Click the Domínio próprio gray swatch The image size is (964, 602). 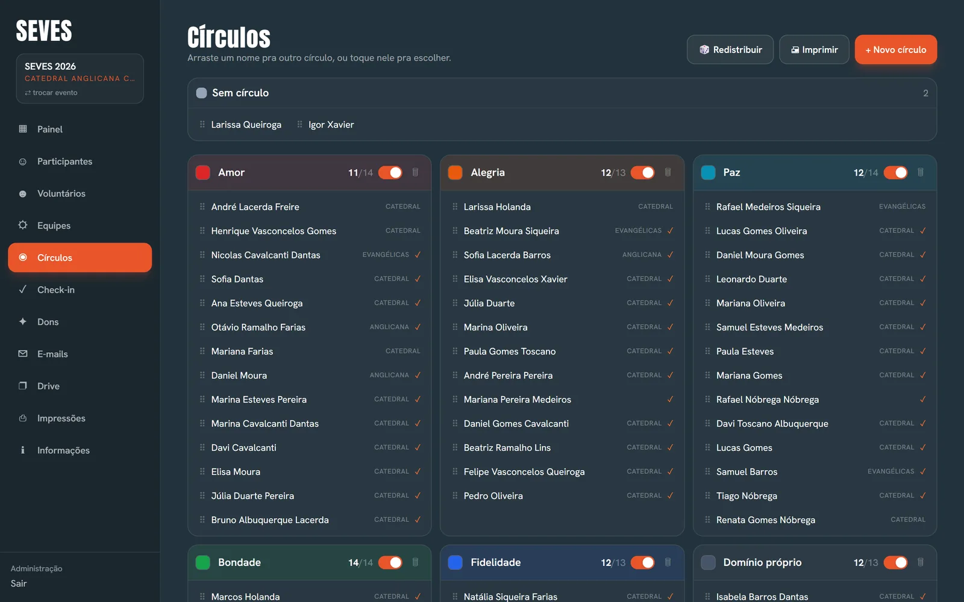click(709, 562)
